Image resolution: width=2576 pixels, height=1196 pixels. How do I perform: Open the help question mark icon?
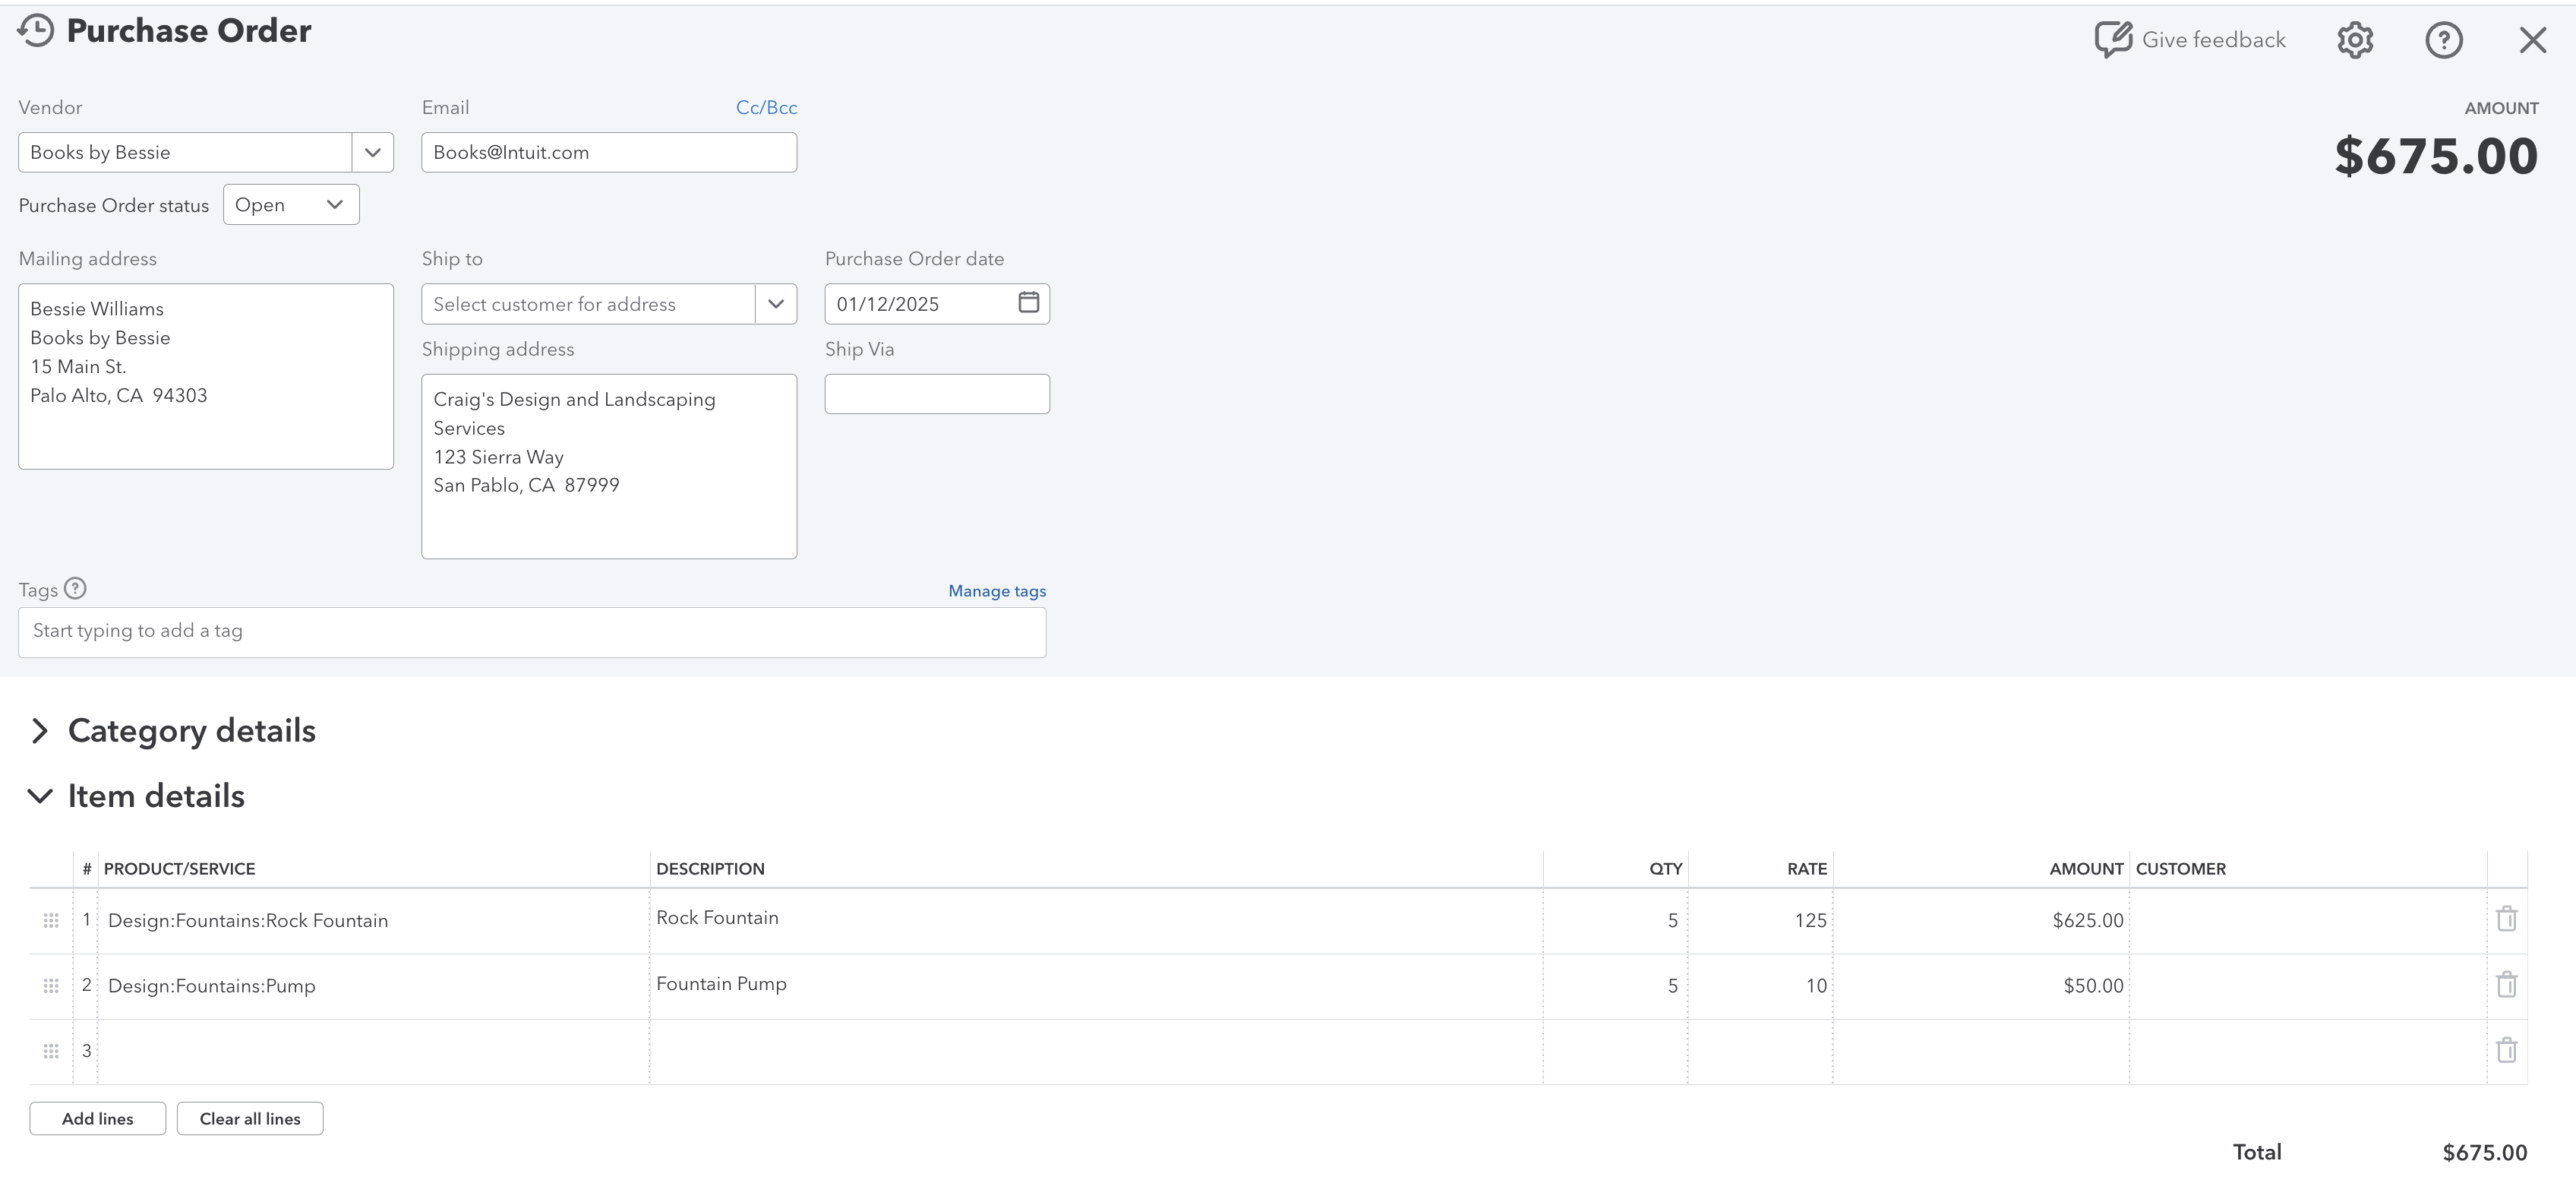2444,40
